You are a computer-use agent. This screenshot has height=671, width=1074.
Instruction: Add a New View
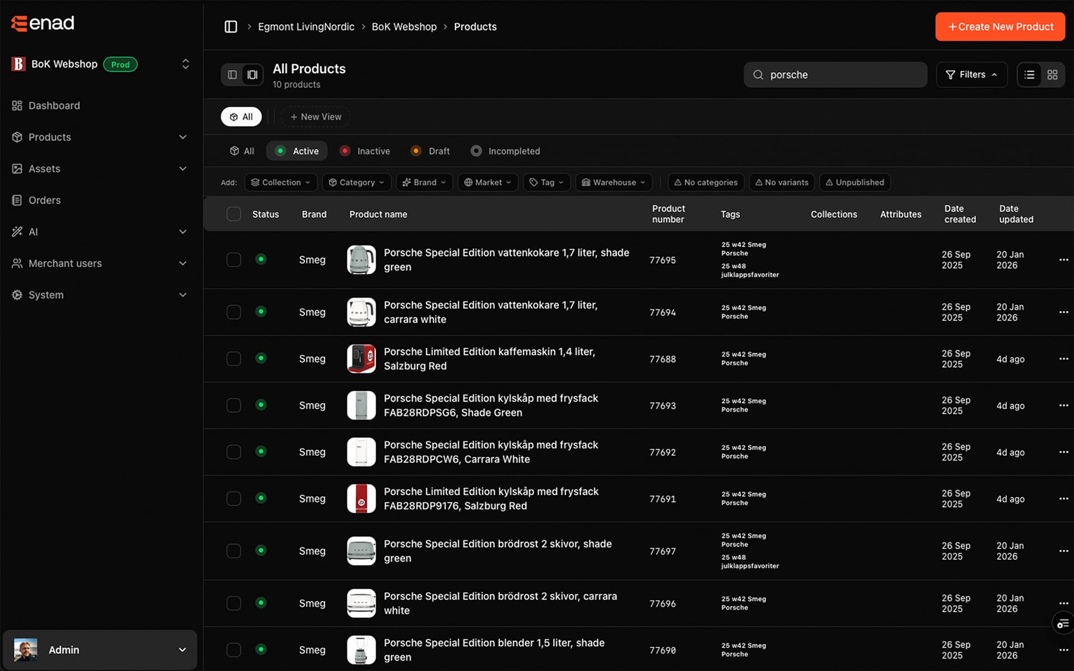pos(316,117)
